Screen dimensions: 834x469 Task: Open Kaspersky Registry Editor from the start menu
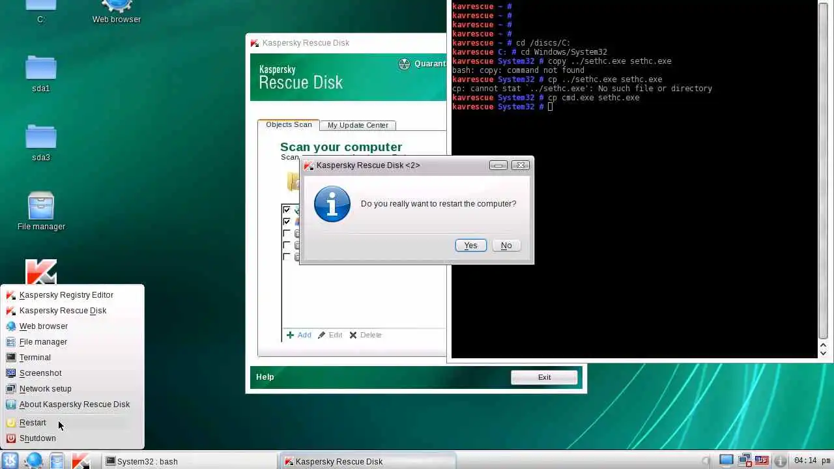66,295
